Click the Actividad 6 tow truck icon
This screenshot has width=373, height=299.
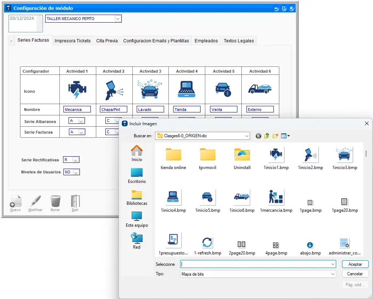(260, 89)
